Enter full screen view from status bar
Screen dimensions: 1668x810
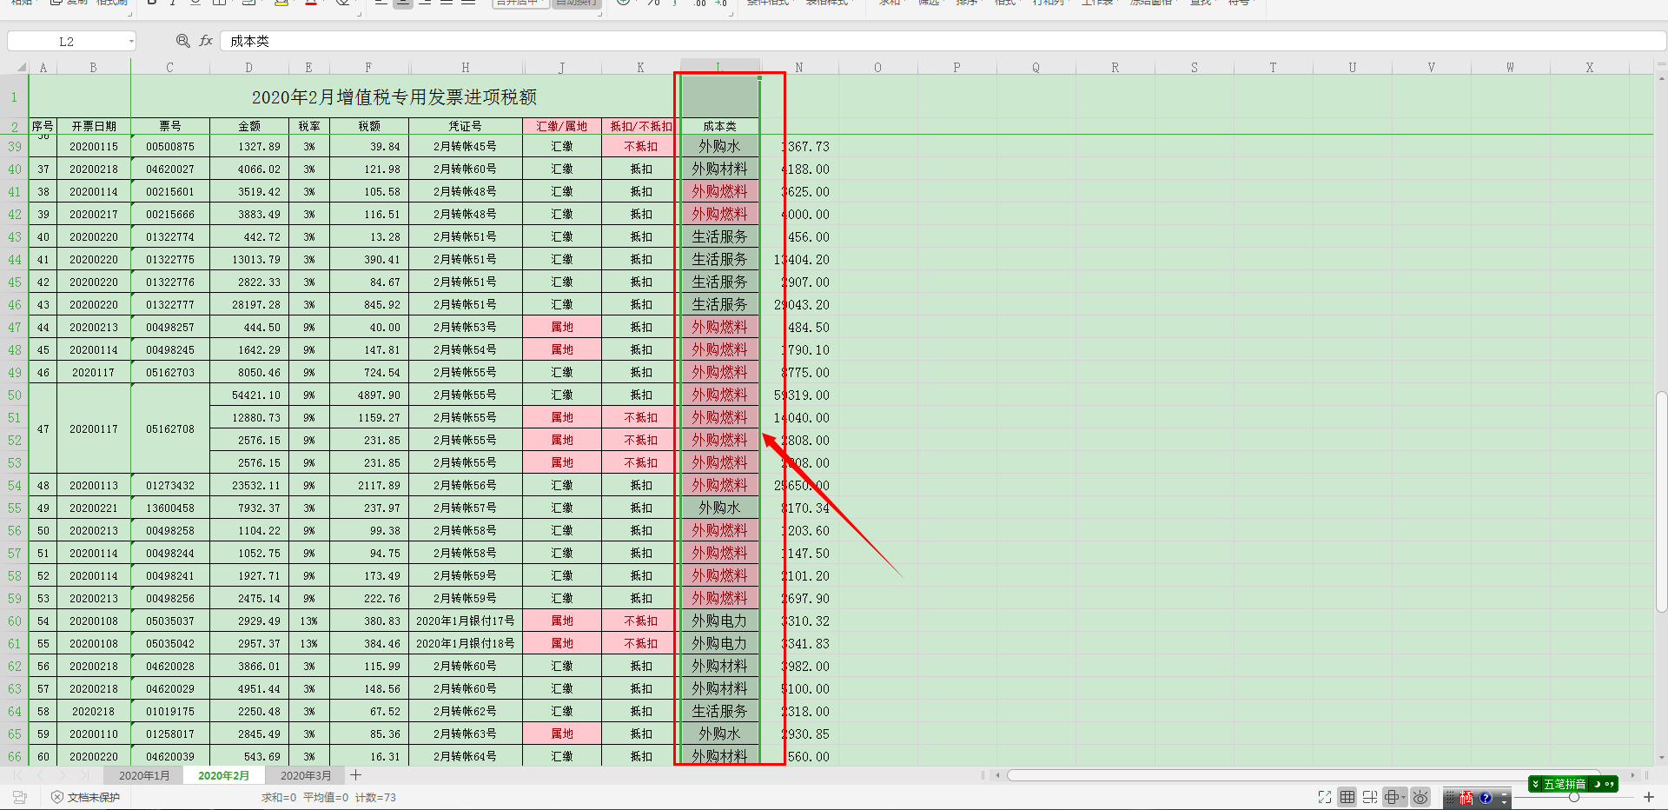tap(1324, 797)
